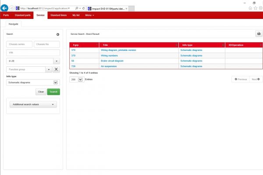Sort the table by the Info type column
Viewport: 263px width, 175px height.
[x=202, y=45]
